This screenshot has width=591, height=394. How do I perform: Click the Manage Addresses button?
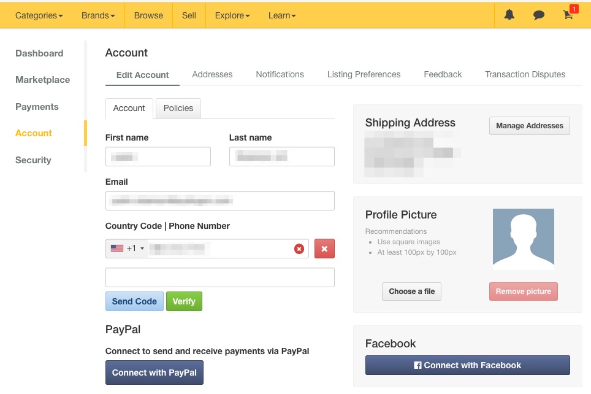(530, 126)
